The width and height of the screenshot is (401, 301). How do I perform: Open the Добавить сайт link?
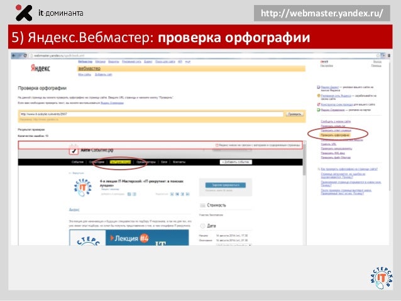pos(104,74)
